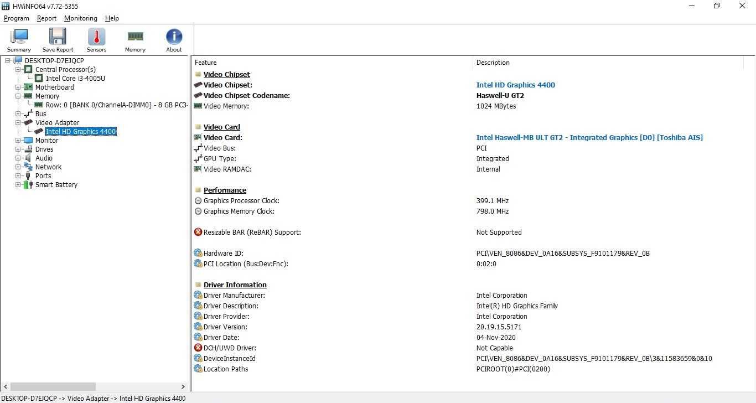
Task: Expand the Bus tree node
Action: [18, 113]
